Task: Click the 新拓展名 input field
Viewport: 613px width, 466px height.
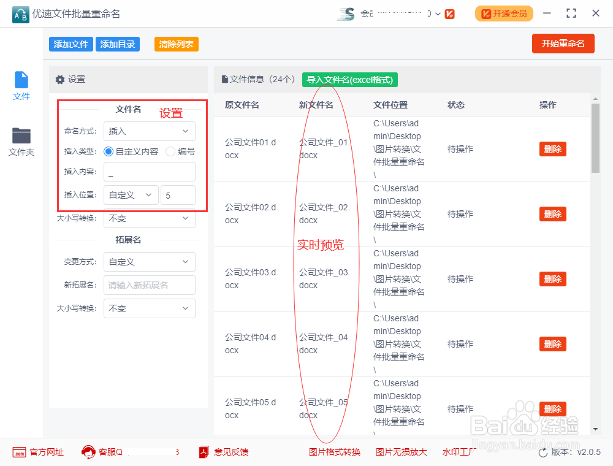Action: [x=150, y=285]
